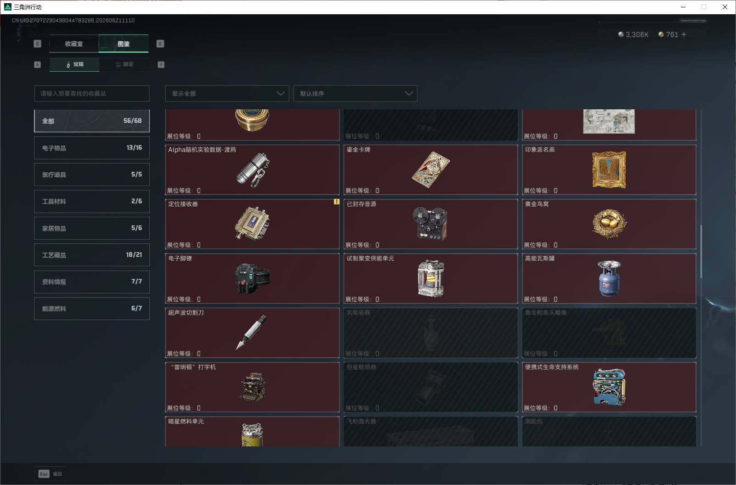
Task: Select the 暗星燃料单元 fuel cell icon
Action: (x=252, y=434)
